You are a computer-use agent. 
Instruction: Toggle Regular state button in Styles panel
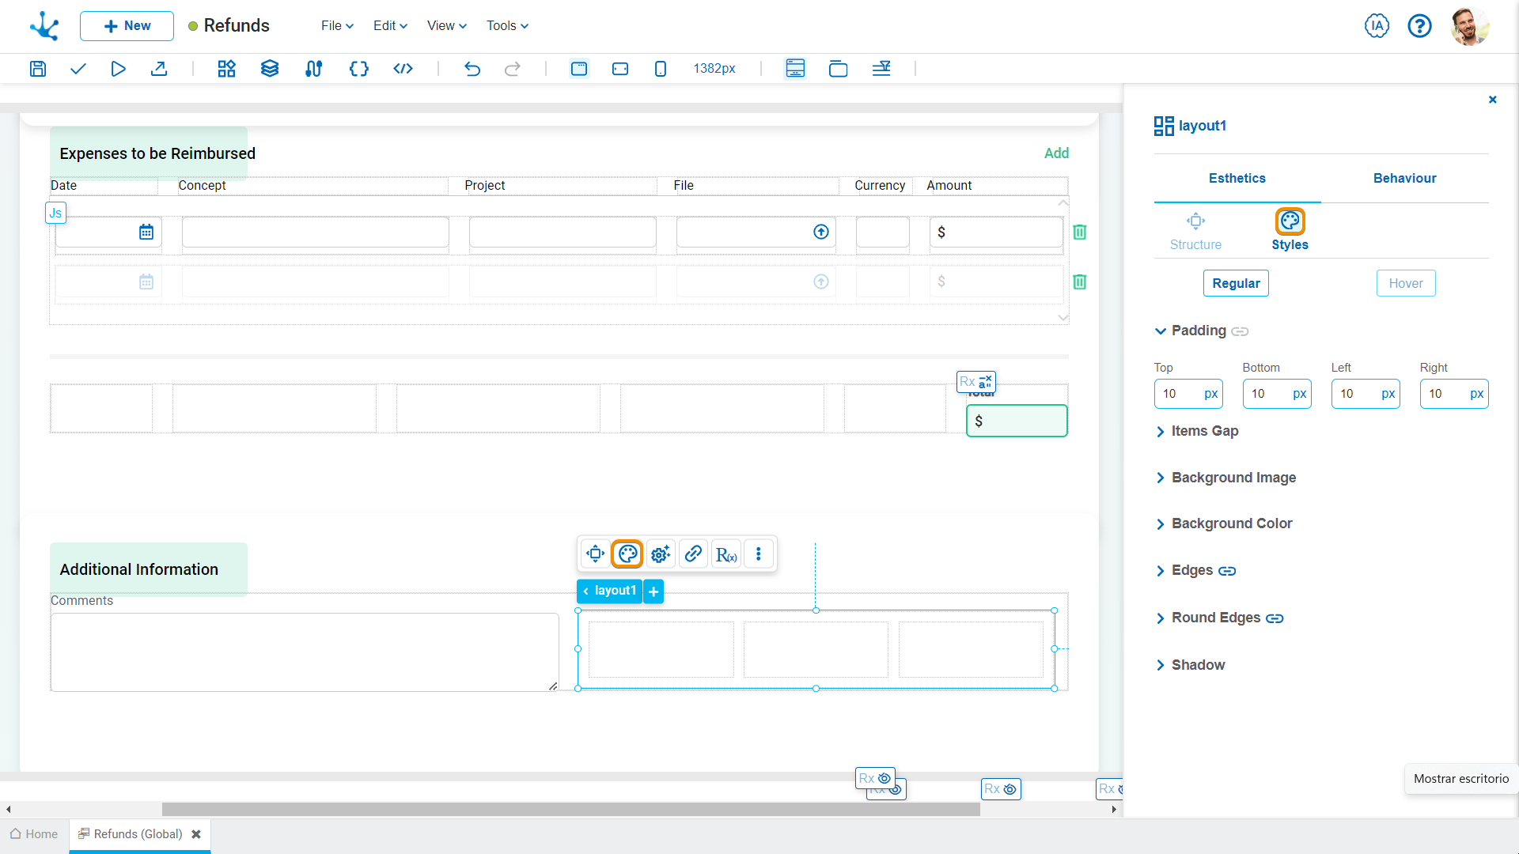click(x=1237, y=284)
